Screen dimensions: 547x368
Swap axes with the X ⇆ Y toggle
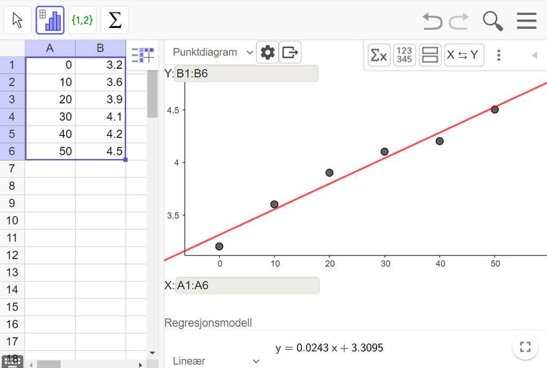point(463,55)
